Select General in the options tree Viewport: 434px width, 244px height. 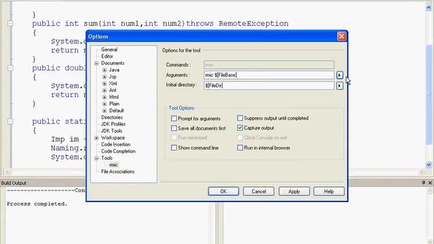(109, 49)
